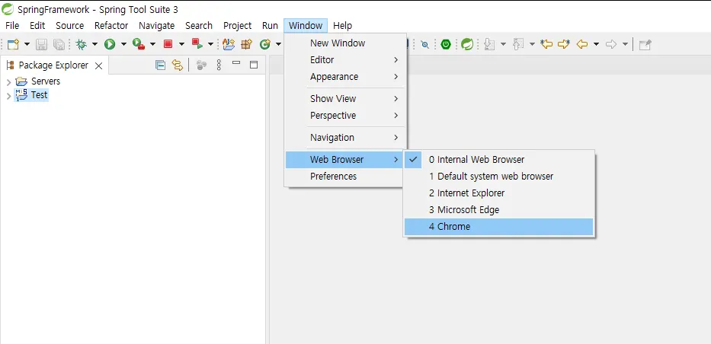Open Previous Annotation dropdown arrow
Viewport: 711px width, 344px height.
(533, 44)
